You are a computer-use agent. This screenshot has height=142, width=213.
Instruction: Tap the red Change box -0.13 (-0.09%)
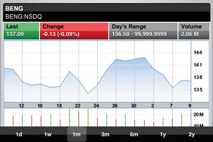pyautogui.click(x=74, y=31)
